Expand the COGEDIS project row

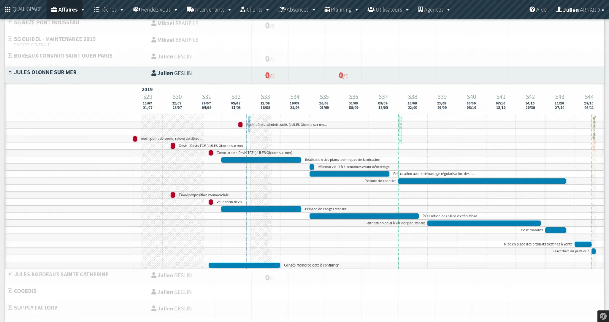(x=10, y=291)
